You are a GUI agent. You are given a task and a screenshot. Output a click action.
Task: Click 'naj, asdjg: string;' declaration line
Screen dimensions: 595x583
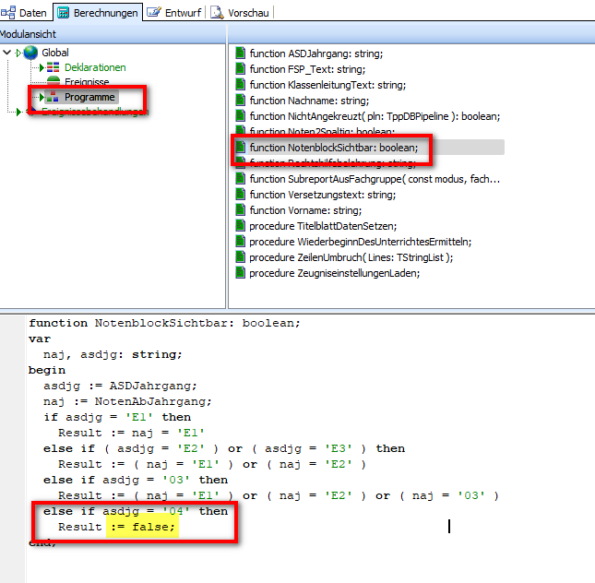pyautogui.click(x=113, y=354)
